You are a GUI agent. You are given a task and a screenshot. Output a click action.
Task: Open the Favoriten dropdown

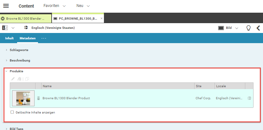[54, 6]
